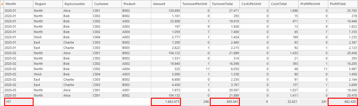Click the TurnoverTotal cell 7.400
The width and height of the screenshot is (358, 106).
coord(225,32)
